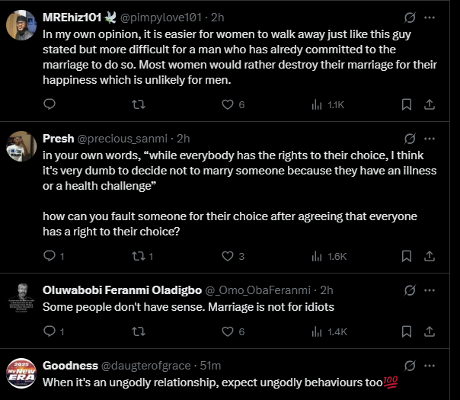Open Presh's profile name link
This screenshot has height=400, width=460.
click(x=58, y=139)
